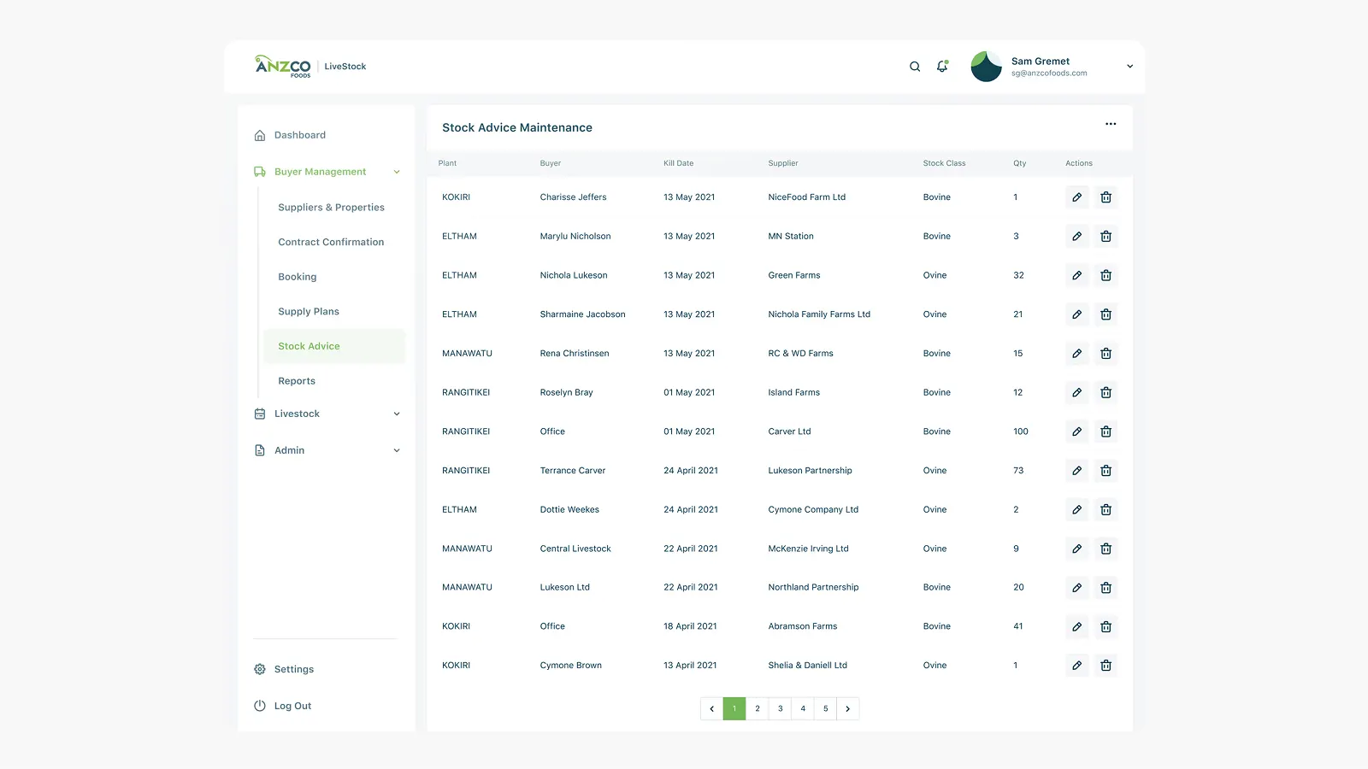
Task: Open the Booking page
Action: [297, 277]
